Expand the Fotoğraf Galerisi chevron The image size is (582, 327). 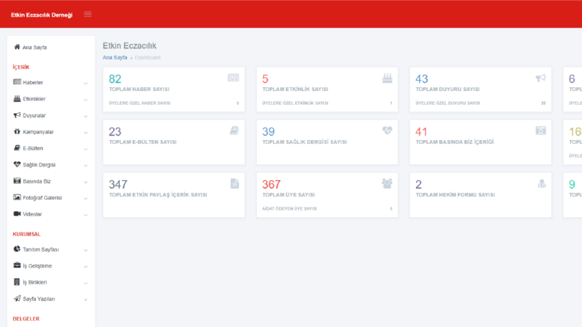(86, 199)
